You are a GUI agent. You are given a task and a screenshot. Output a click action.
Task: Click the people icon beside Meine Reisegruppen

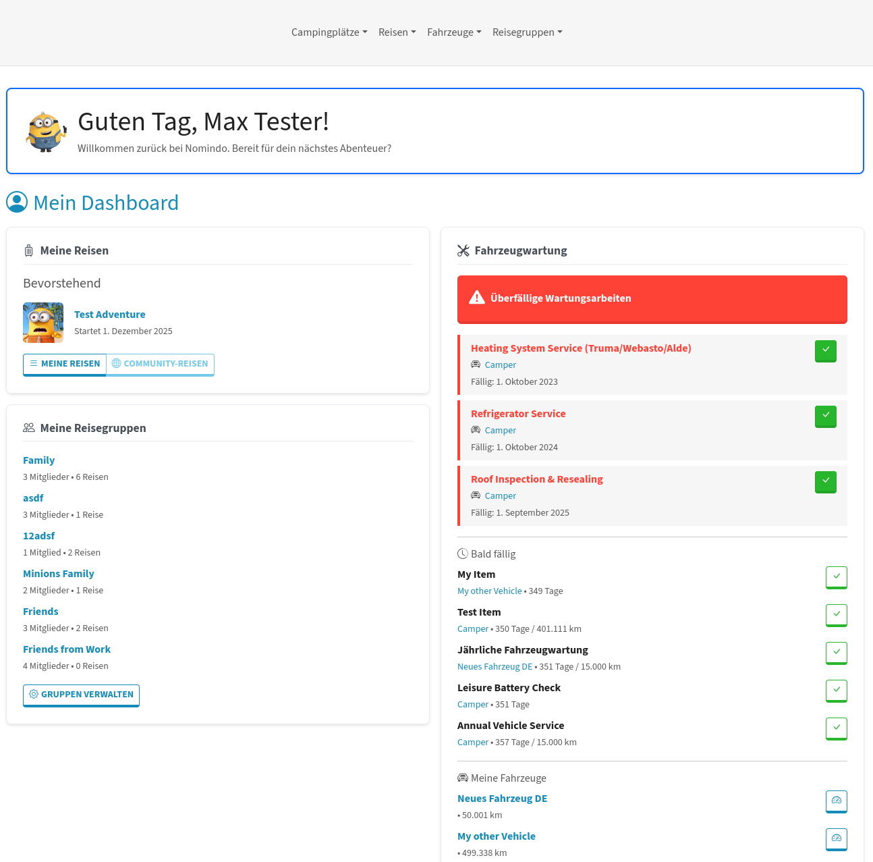pos(28,428)
